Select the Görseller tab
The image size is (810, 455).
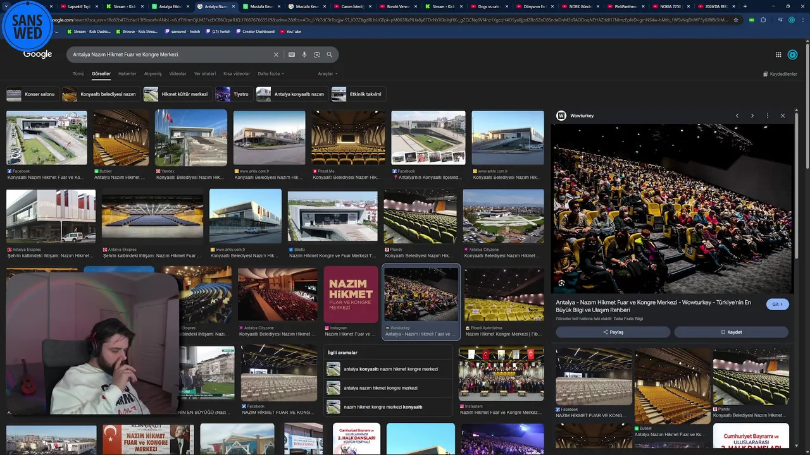(101, 74)
